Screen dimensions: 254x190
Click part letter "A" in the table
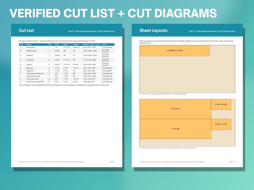pyautogui.click(x=20, y=47)
